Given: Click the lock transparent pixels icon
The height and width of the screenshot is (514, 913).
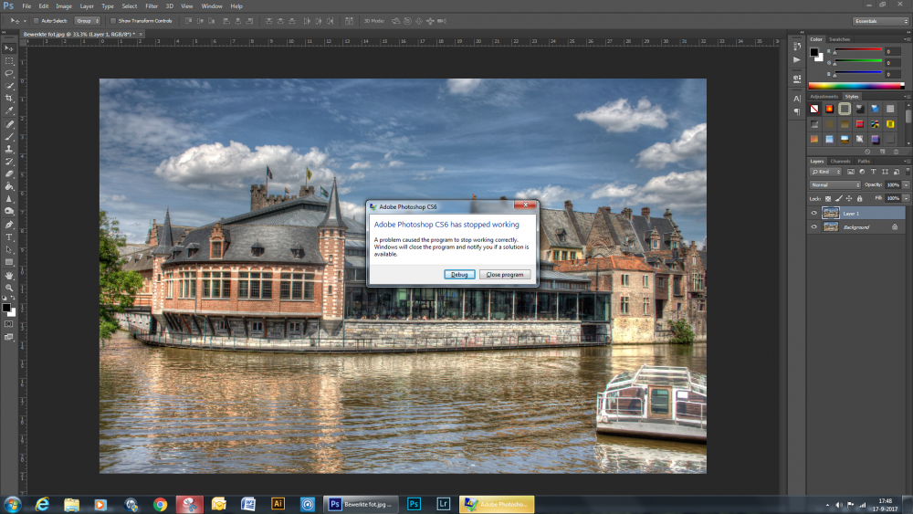Looking at the screenshot, I should click(828, 198).
